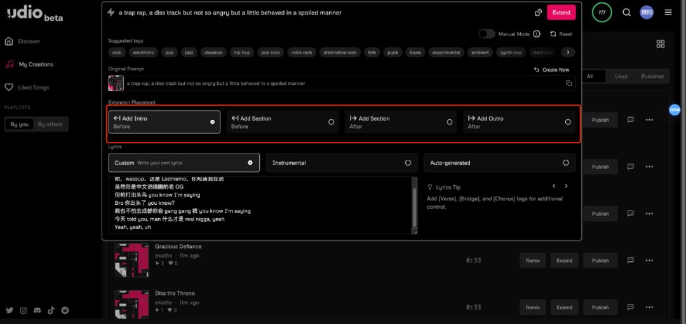
Task: Open more options for Gracious Defiance
Action: pyautogui.click(x=649, y=260)
